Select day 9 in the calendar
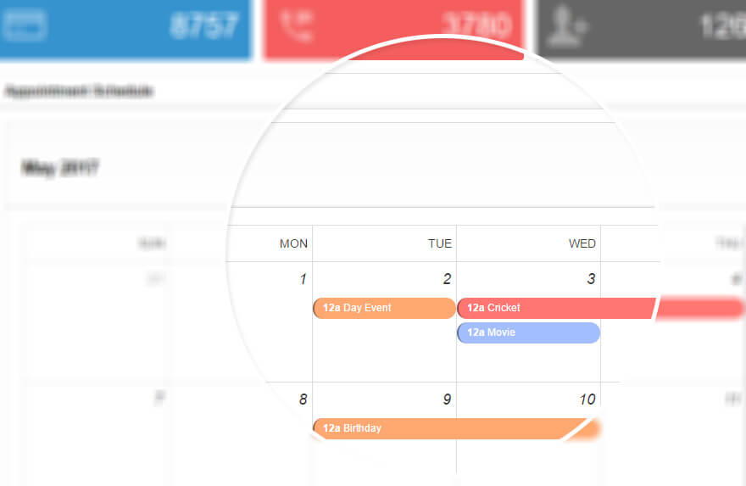Screen dimensions: 746x486 click(x=447, y=399)
